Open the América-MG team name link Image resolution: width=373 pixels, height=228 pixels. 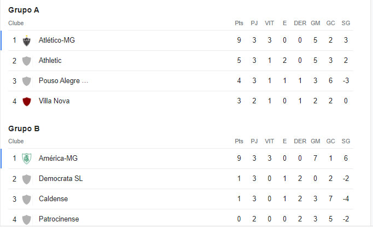click(59, 159)
